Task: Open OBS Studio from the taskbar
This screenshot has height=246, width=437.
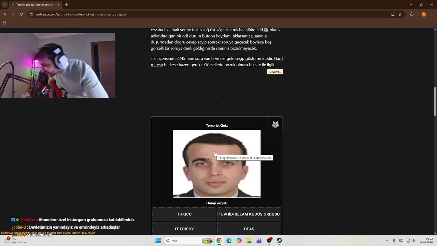Action: pyautogui.click(x=269, y=241)
